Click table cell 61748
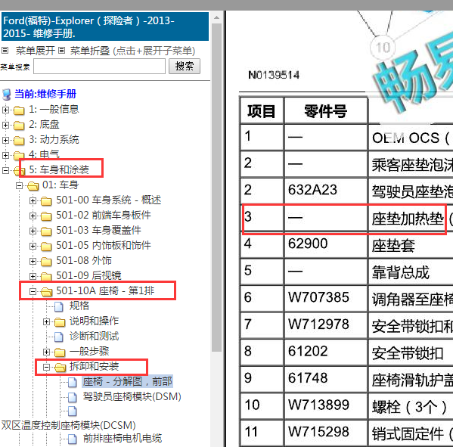This screenshot has width=453, height=447. (326, 378)
